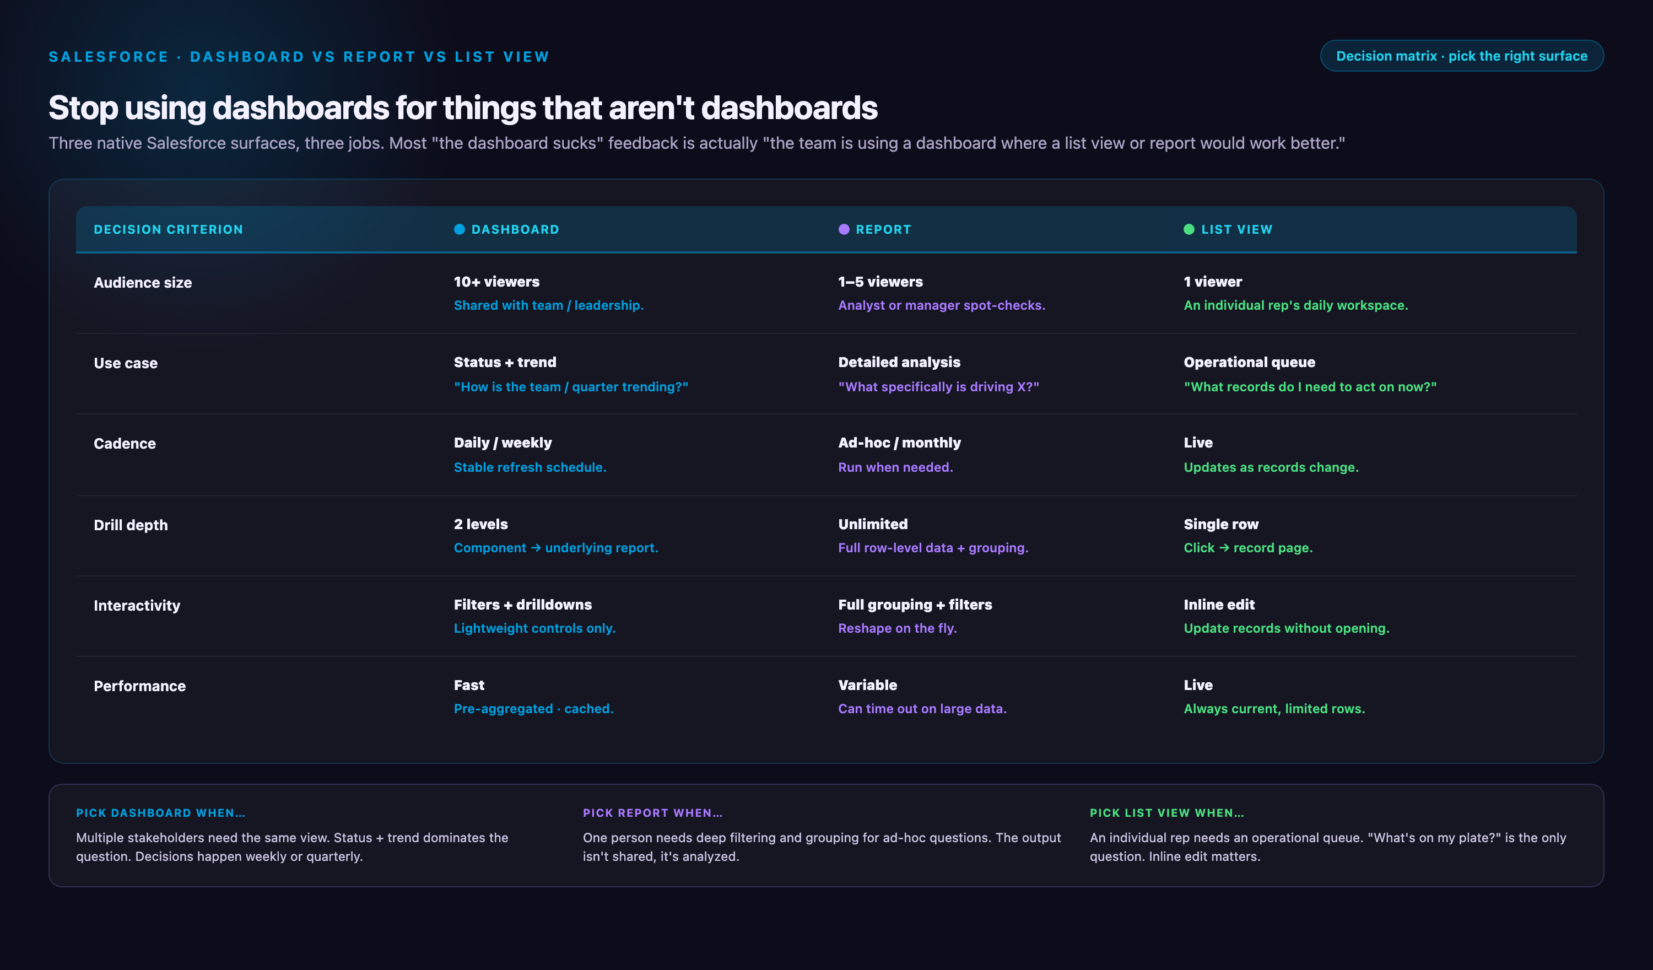The width and height of the screenshot is (1653, 970).
Task: Select the "Audience size" row label
Action: [x=143, y=283]
